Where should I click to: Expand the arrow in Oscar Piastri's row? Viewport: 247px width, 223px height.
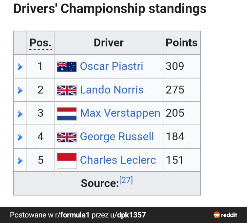point(20,67)
